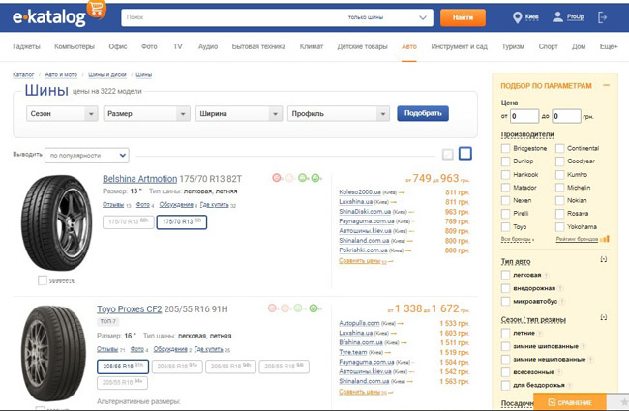Viewport: 629px width, 411px height.
Task: Select the 205/55 R16 91H size variant
Action: 123,367
